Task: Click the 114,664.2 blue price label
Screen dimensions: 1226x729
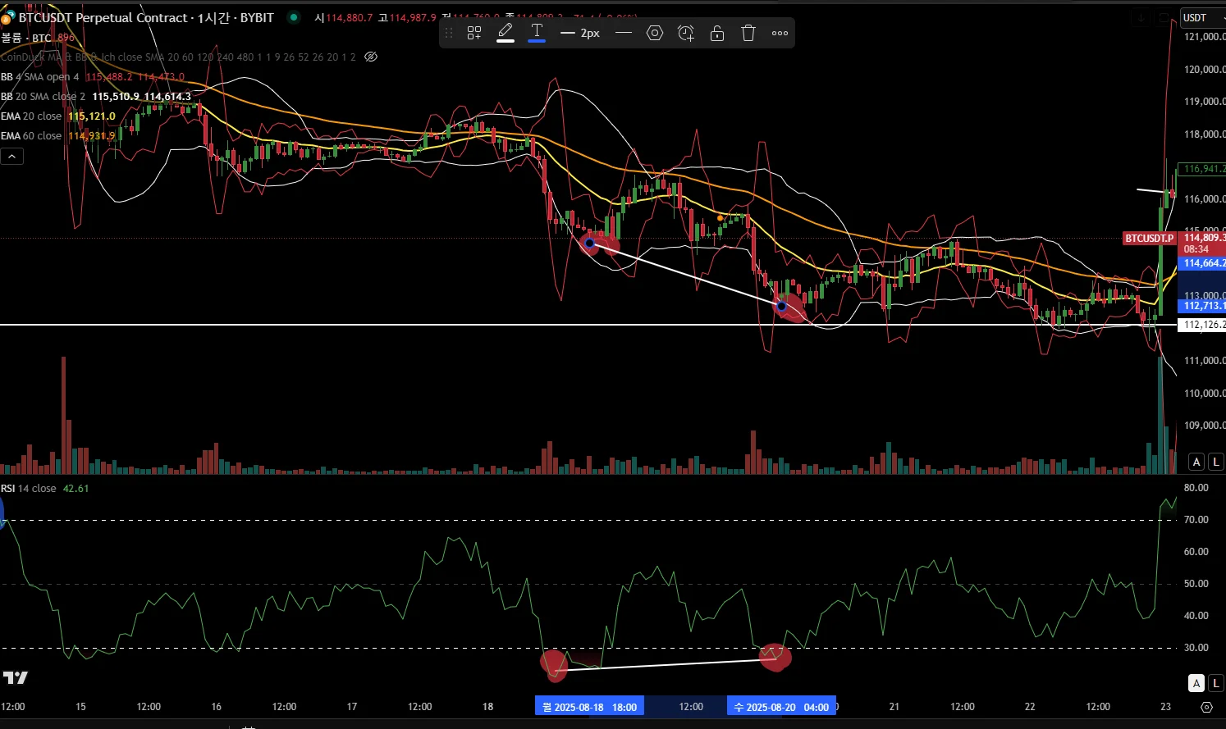Action: coord(1202,263)
